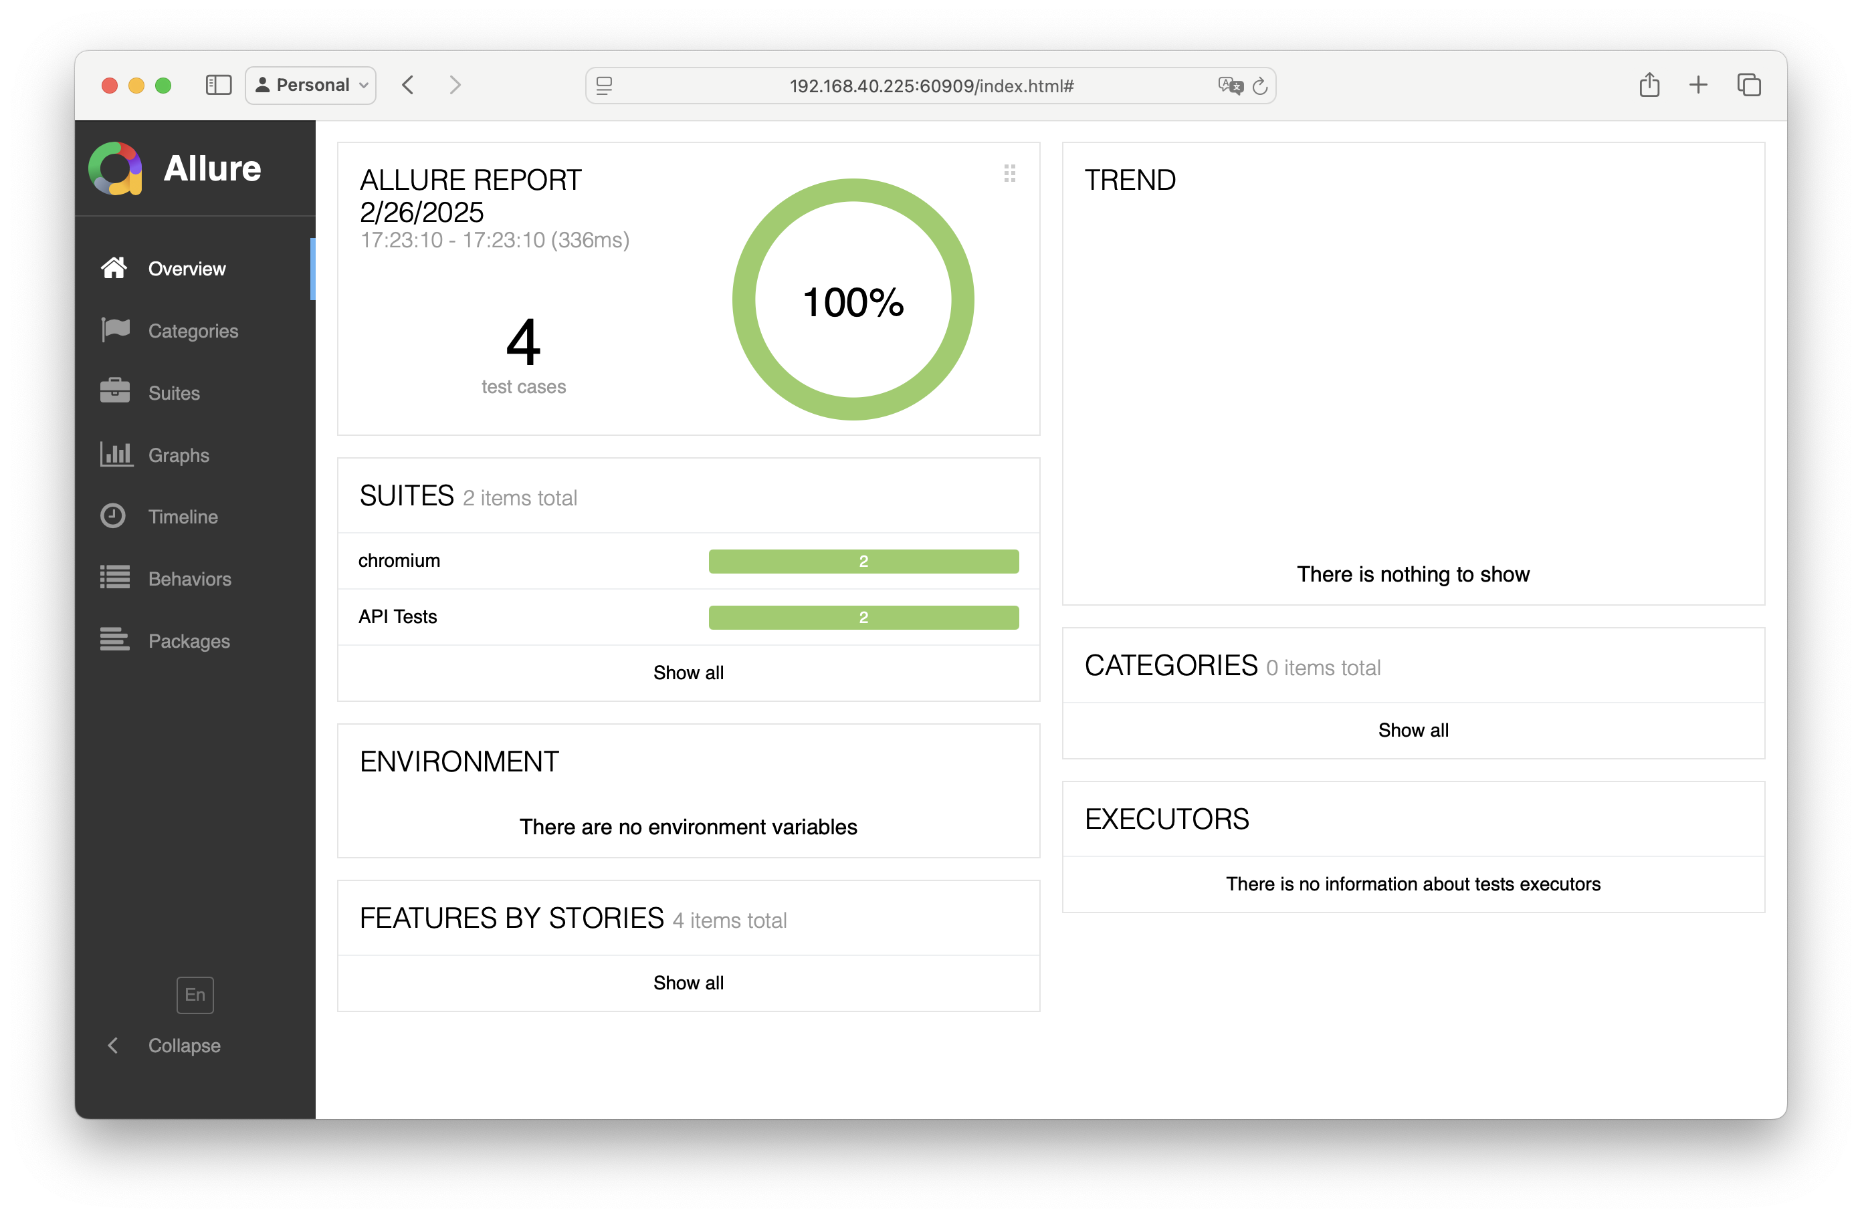
Task: Click the API Tests suite row
Action: (x=397, y=616)
